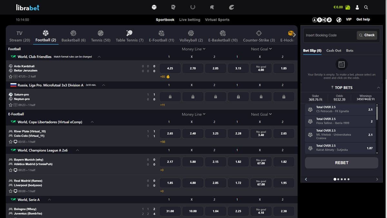Image resolution: width=387 pixels, height=218 pixels.
Task: Open the TV Stream (20) category
Action: [20, 36]
